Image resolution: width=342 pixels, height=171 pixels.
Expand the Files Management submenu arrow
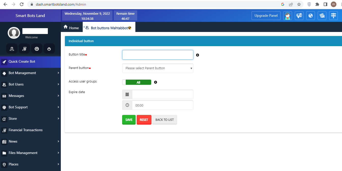pos(58,153)
